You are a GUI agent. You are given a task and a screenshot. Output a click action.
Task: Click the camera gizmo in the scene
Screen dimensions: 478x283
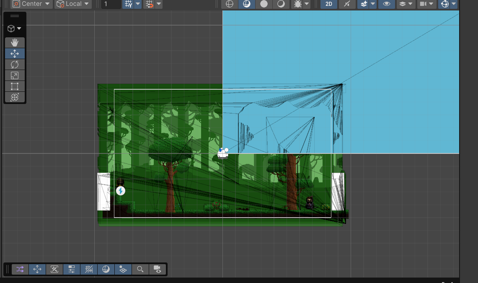223,153
